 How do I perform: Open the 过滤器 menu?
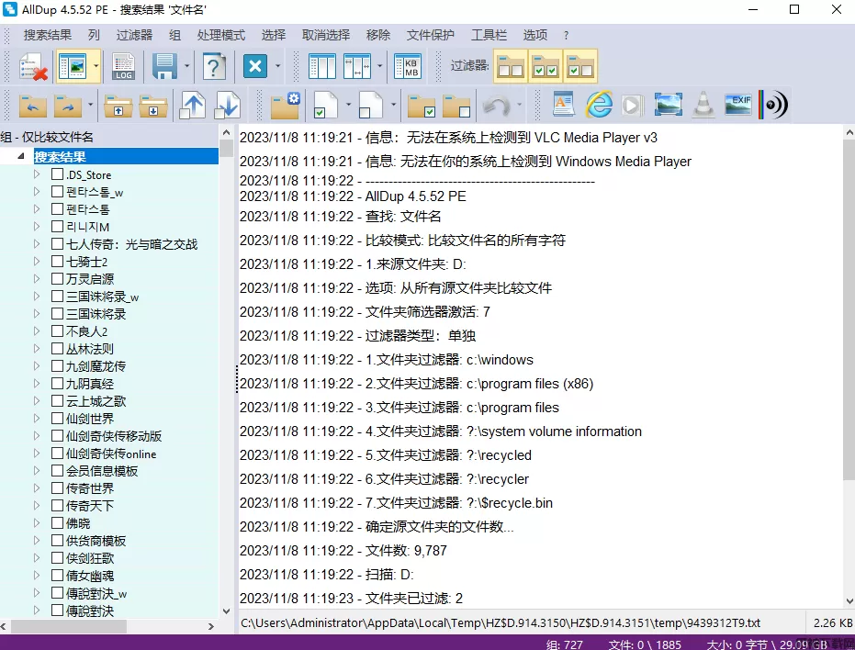tap(134, 35)
